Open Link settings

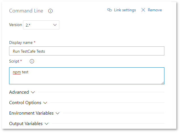[x=125, y=10]
